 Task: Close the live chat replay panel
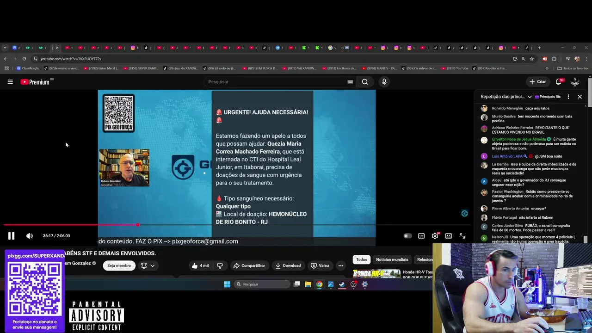(x=580, y=97)
